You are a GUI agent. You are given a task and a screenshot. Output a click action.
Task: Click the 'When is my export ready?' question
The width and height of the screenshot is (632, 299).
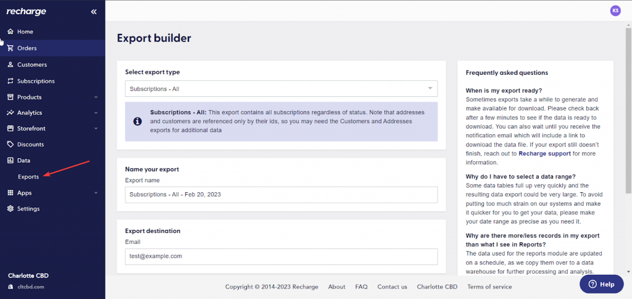504,90
